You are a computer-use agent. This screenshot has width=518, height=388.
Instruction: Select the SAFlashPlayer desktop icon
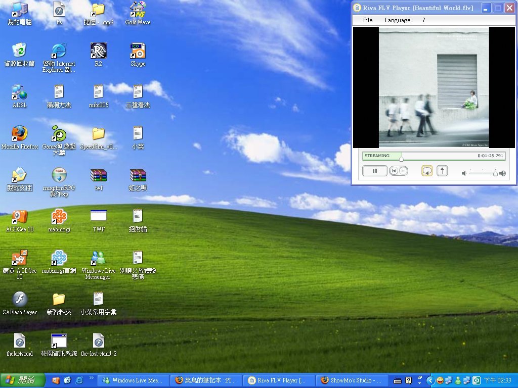click(20, 300)
